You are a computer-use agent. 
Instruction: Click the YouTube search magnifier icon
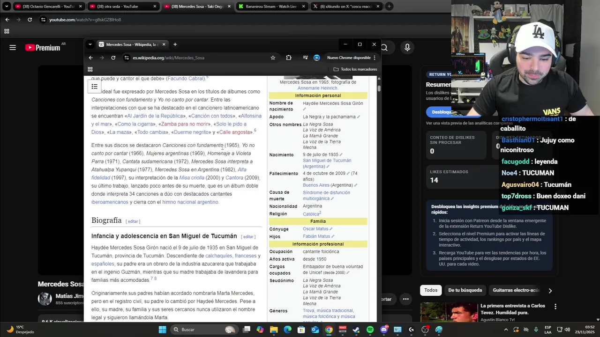(x=384, y=47)
